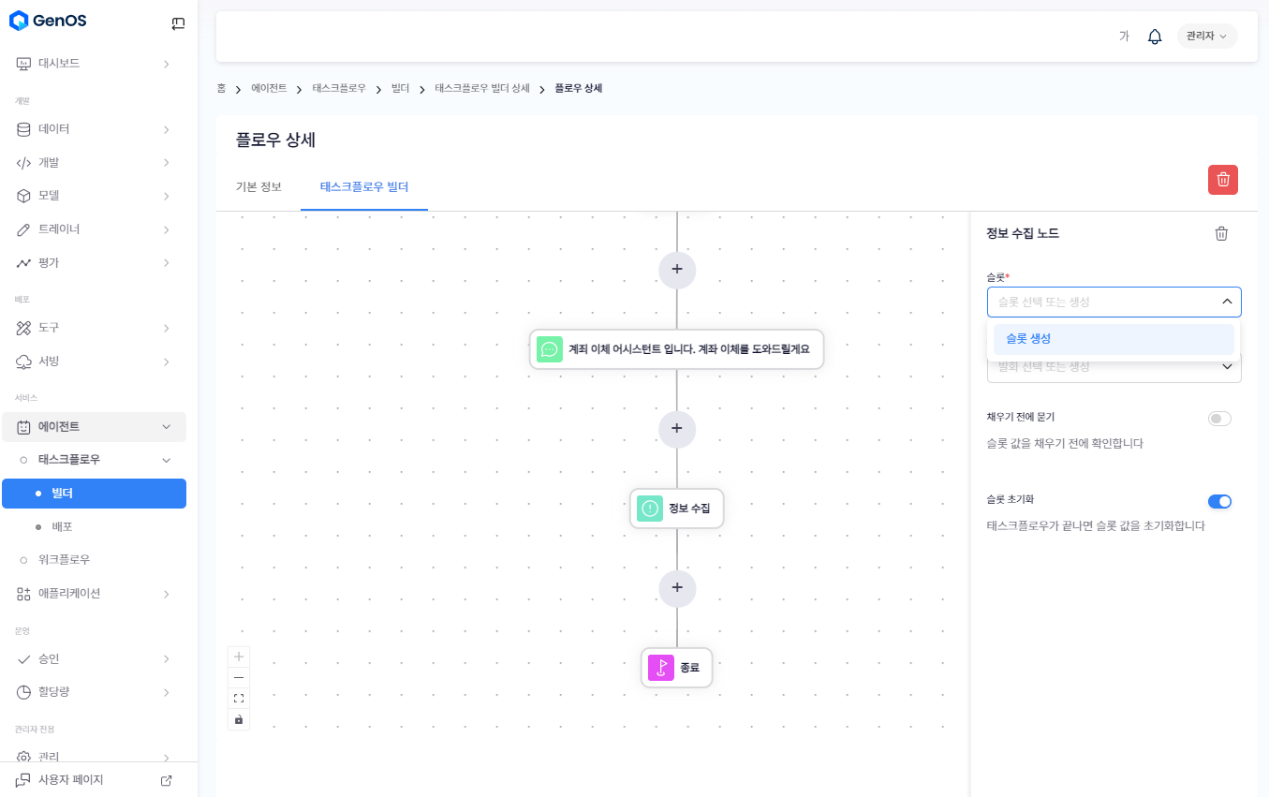Fit the canvas view to screen
This screenshot has width=1269, height=797.
point(239,698)
